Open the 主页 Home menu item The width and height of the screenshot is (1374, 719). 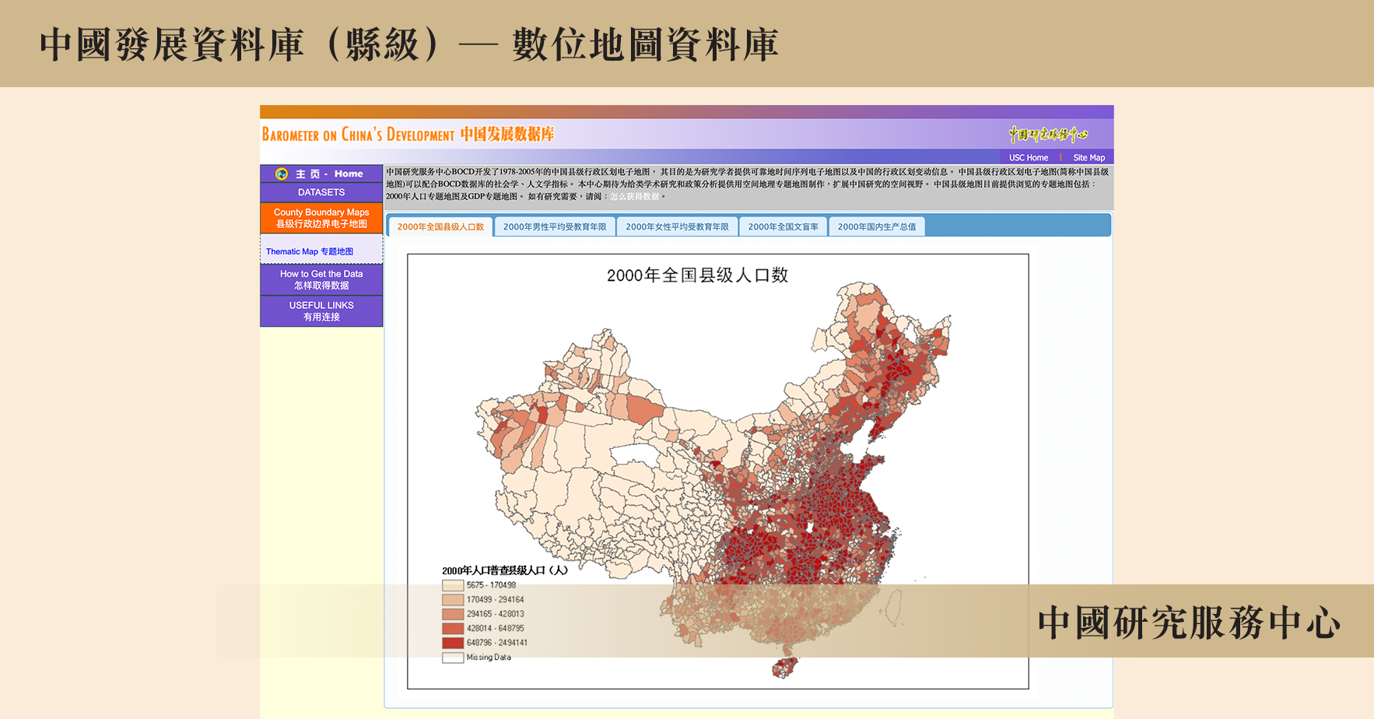321,174
